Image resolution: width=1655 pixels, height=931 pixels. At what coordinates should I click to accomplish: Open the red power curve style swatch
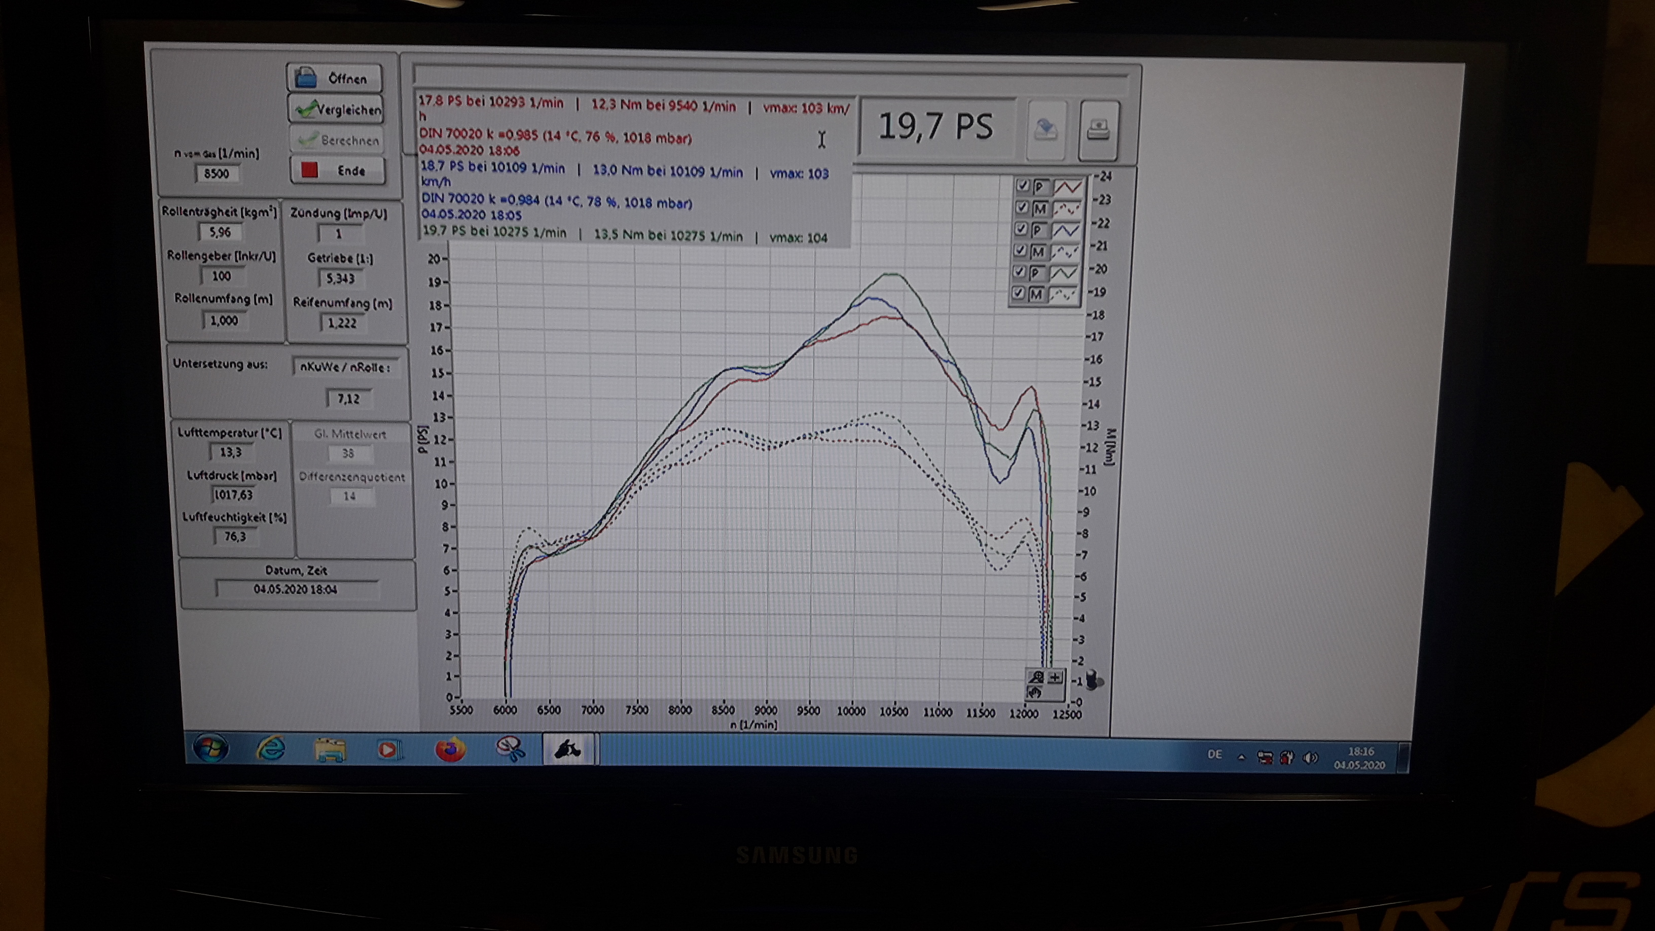[1068, 188]
